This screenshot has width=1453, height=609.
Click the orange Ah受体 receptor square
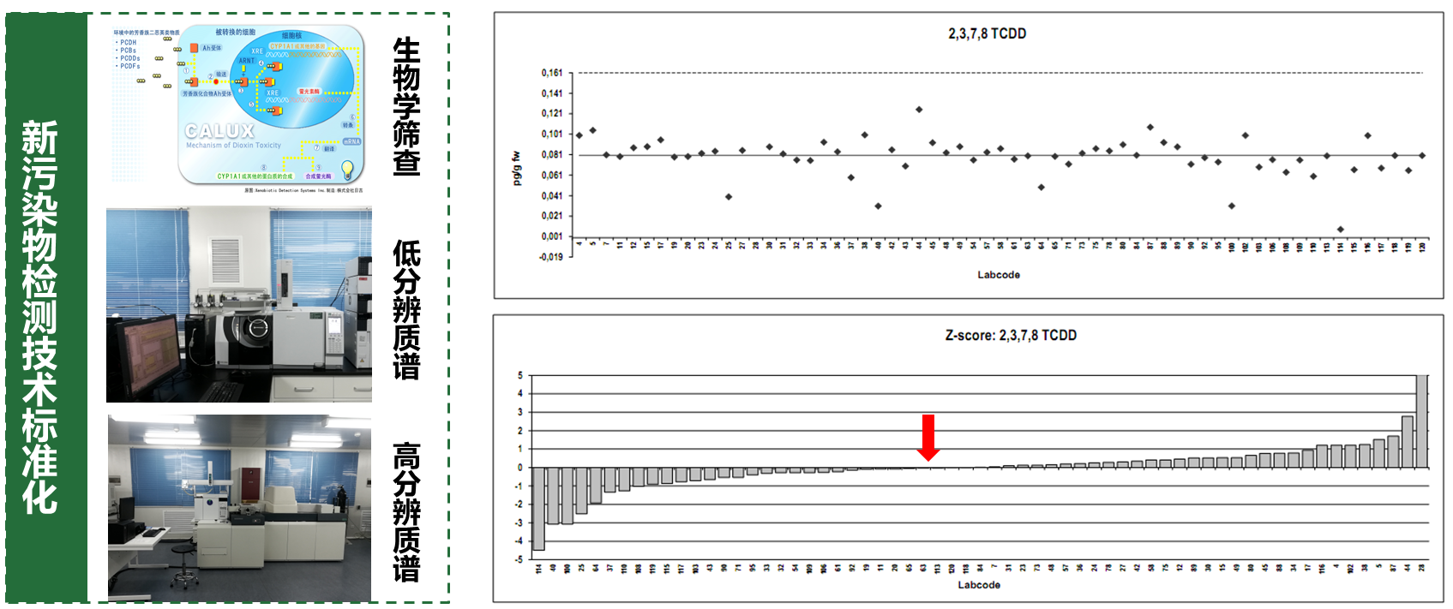click(195, 48)
